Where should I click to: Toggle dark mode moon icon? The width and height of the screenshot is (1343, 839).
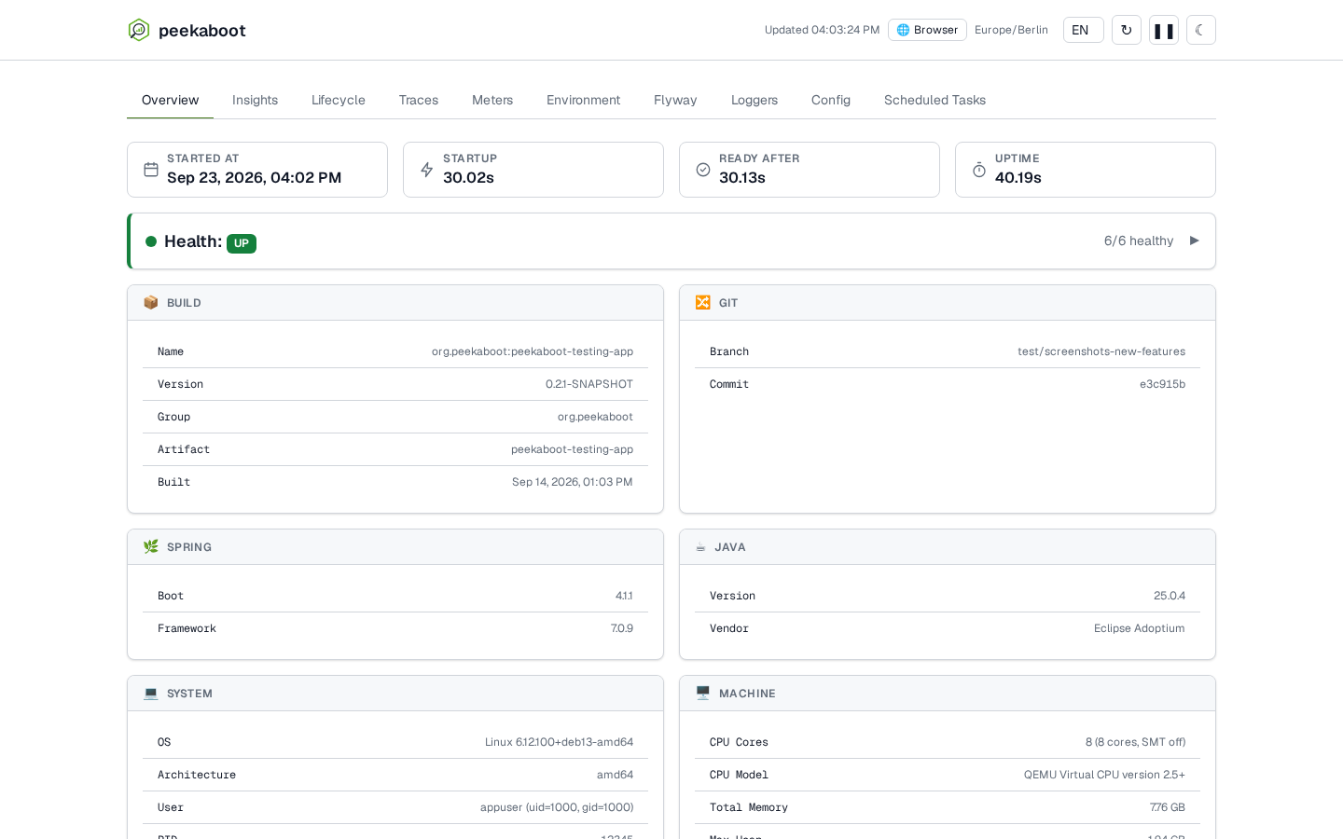1201,30
